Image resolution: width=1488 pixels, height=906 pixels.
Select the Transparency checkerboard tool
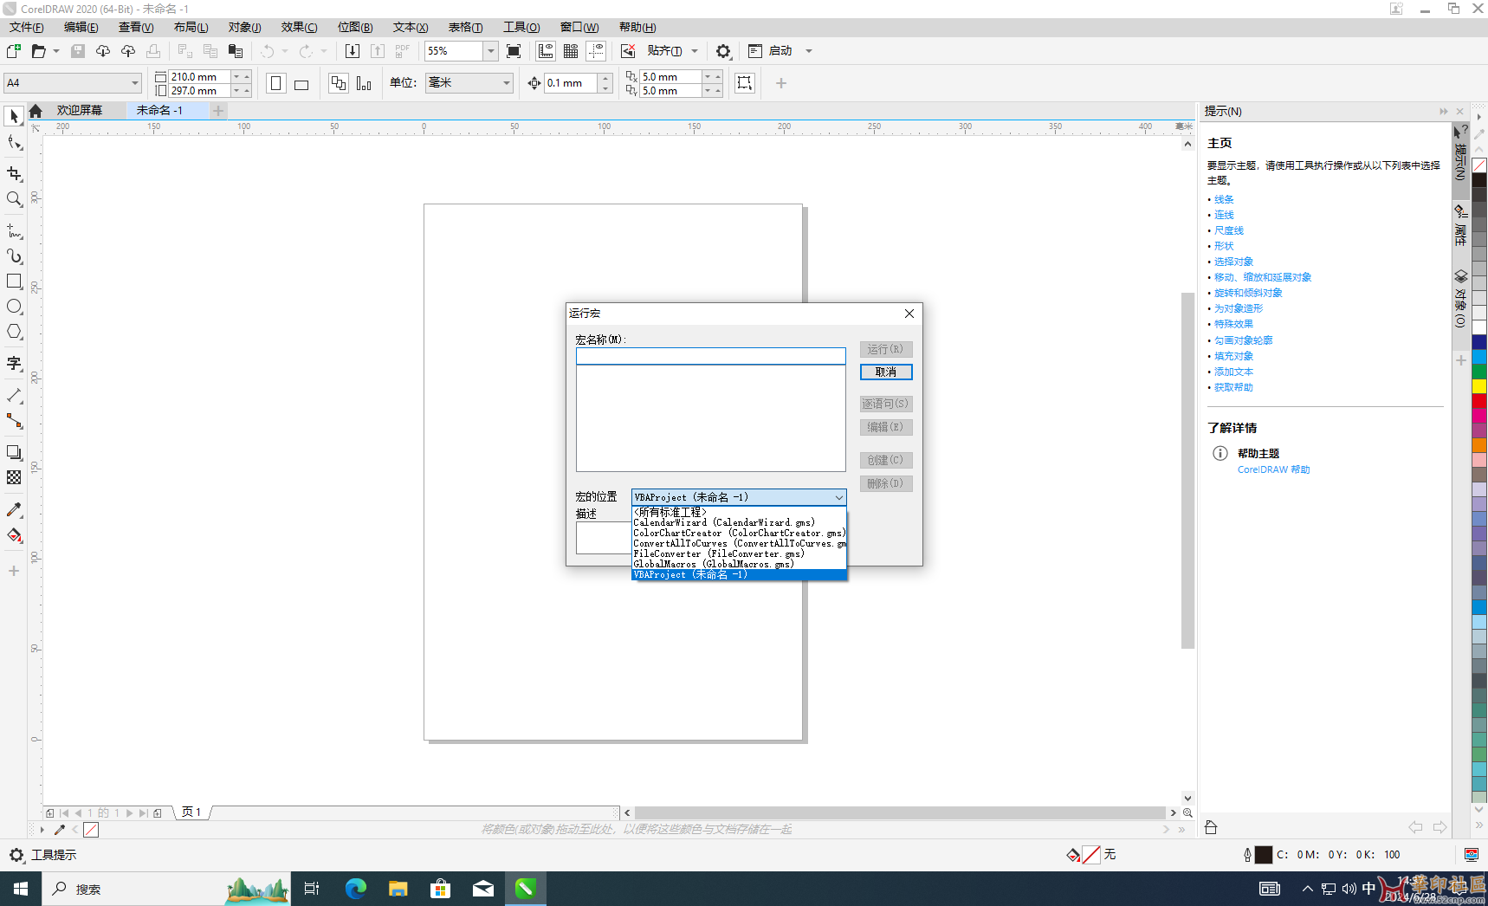tap(14, 477)
